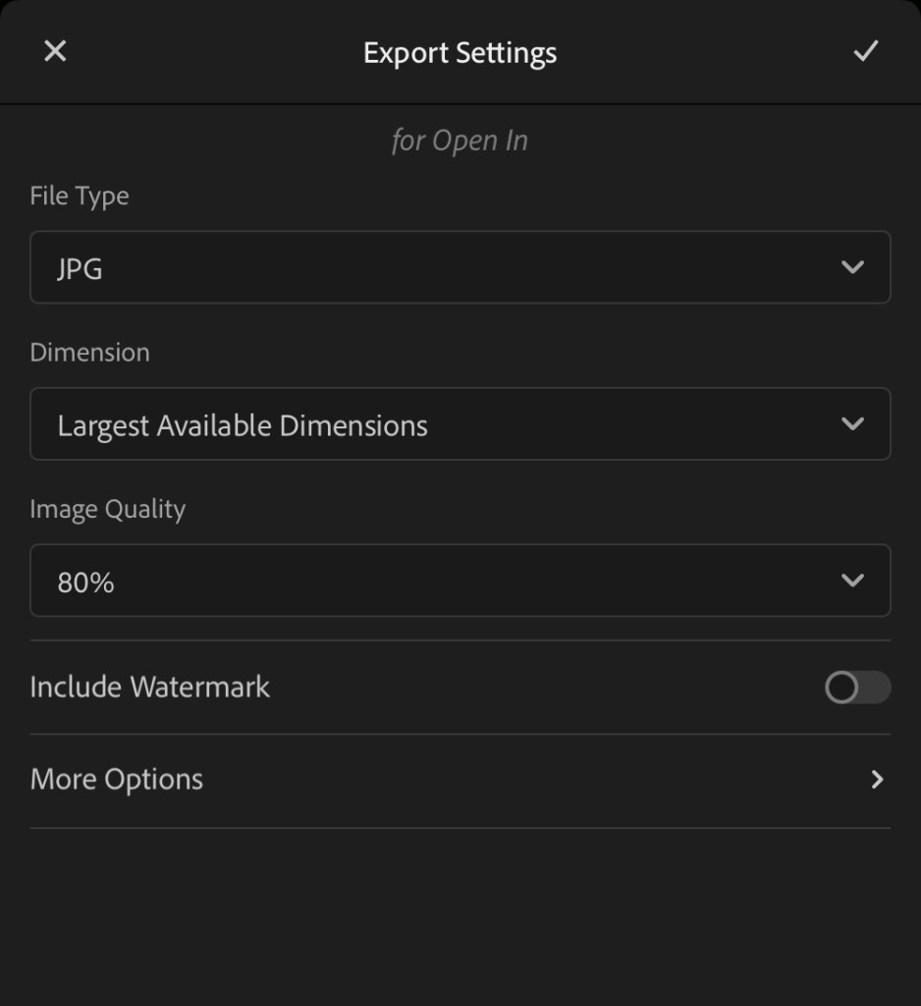921x1006 pixels.
Task: Click the Export Settings title
Action: tap(460, 52)
